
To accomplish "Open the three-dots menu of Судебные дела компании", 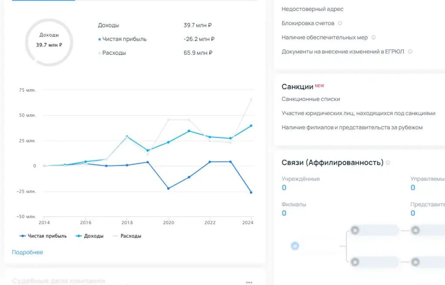I will click(x=249, y=282).
